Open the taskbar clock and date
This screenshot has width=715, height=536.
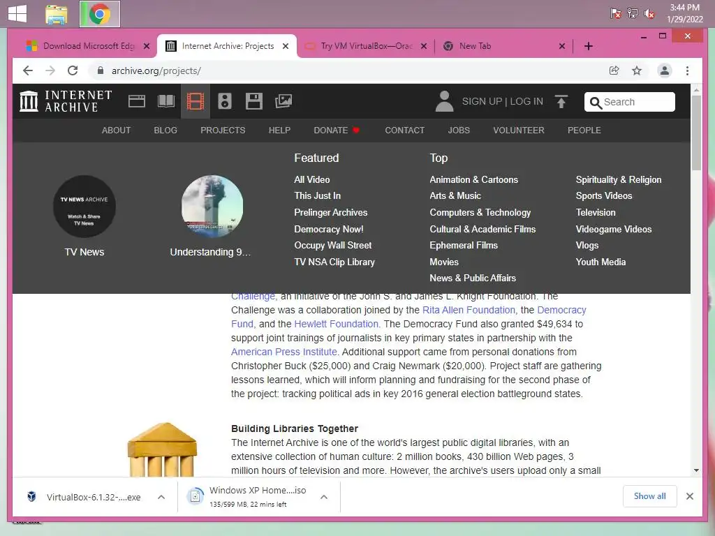coord(684,13)
